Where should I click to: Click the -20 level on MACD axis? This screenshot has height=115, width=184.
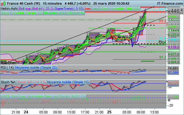click(170, 105)
